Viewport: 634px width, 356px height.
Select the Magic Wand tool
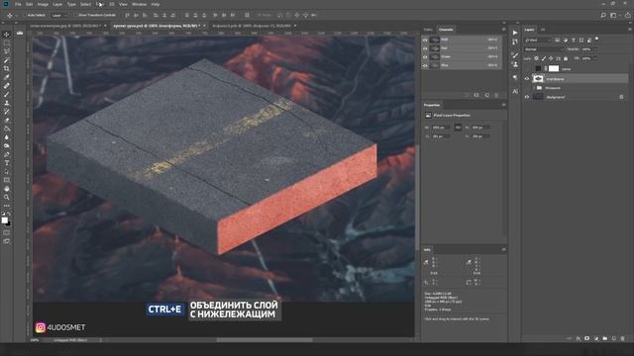pyautogui.click(x=6, y=60)
